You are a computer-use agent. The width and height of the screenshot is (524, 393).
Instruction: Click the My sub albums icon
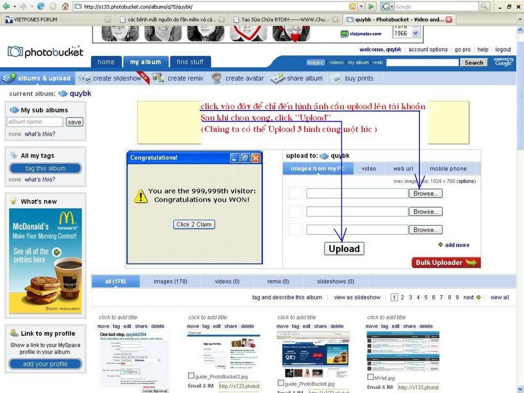14,110
